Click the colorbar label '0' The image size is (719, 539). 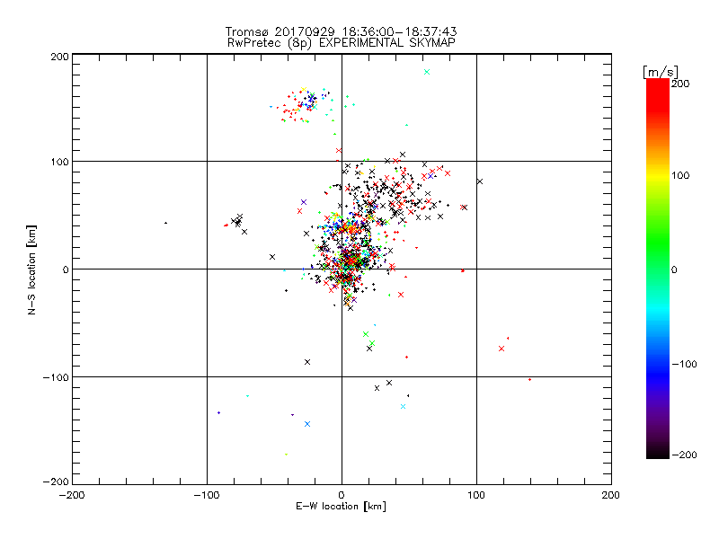pos(674,270)
